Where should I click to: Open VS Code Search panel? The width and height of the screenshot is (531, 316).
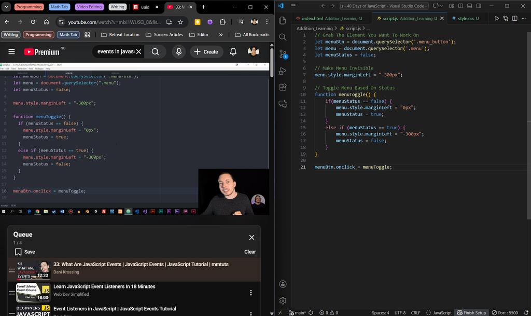point(283,37)
